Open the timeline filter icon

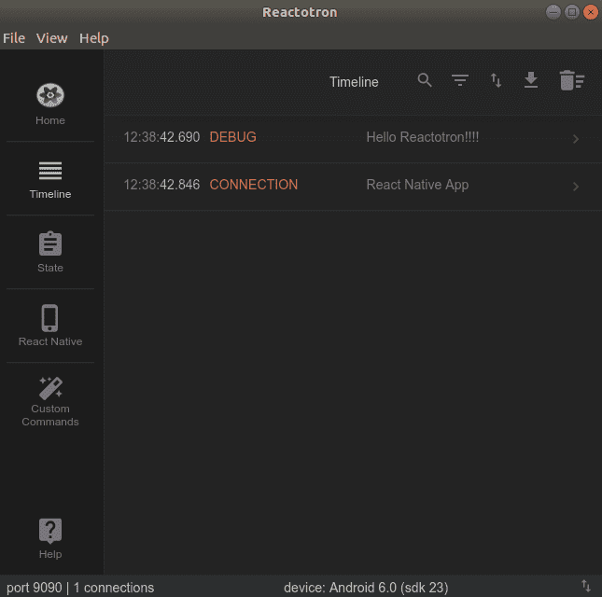pos(460,81)
